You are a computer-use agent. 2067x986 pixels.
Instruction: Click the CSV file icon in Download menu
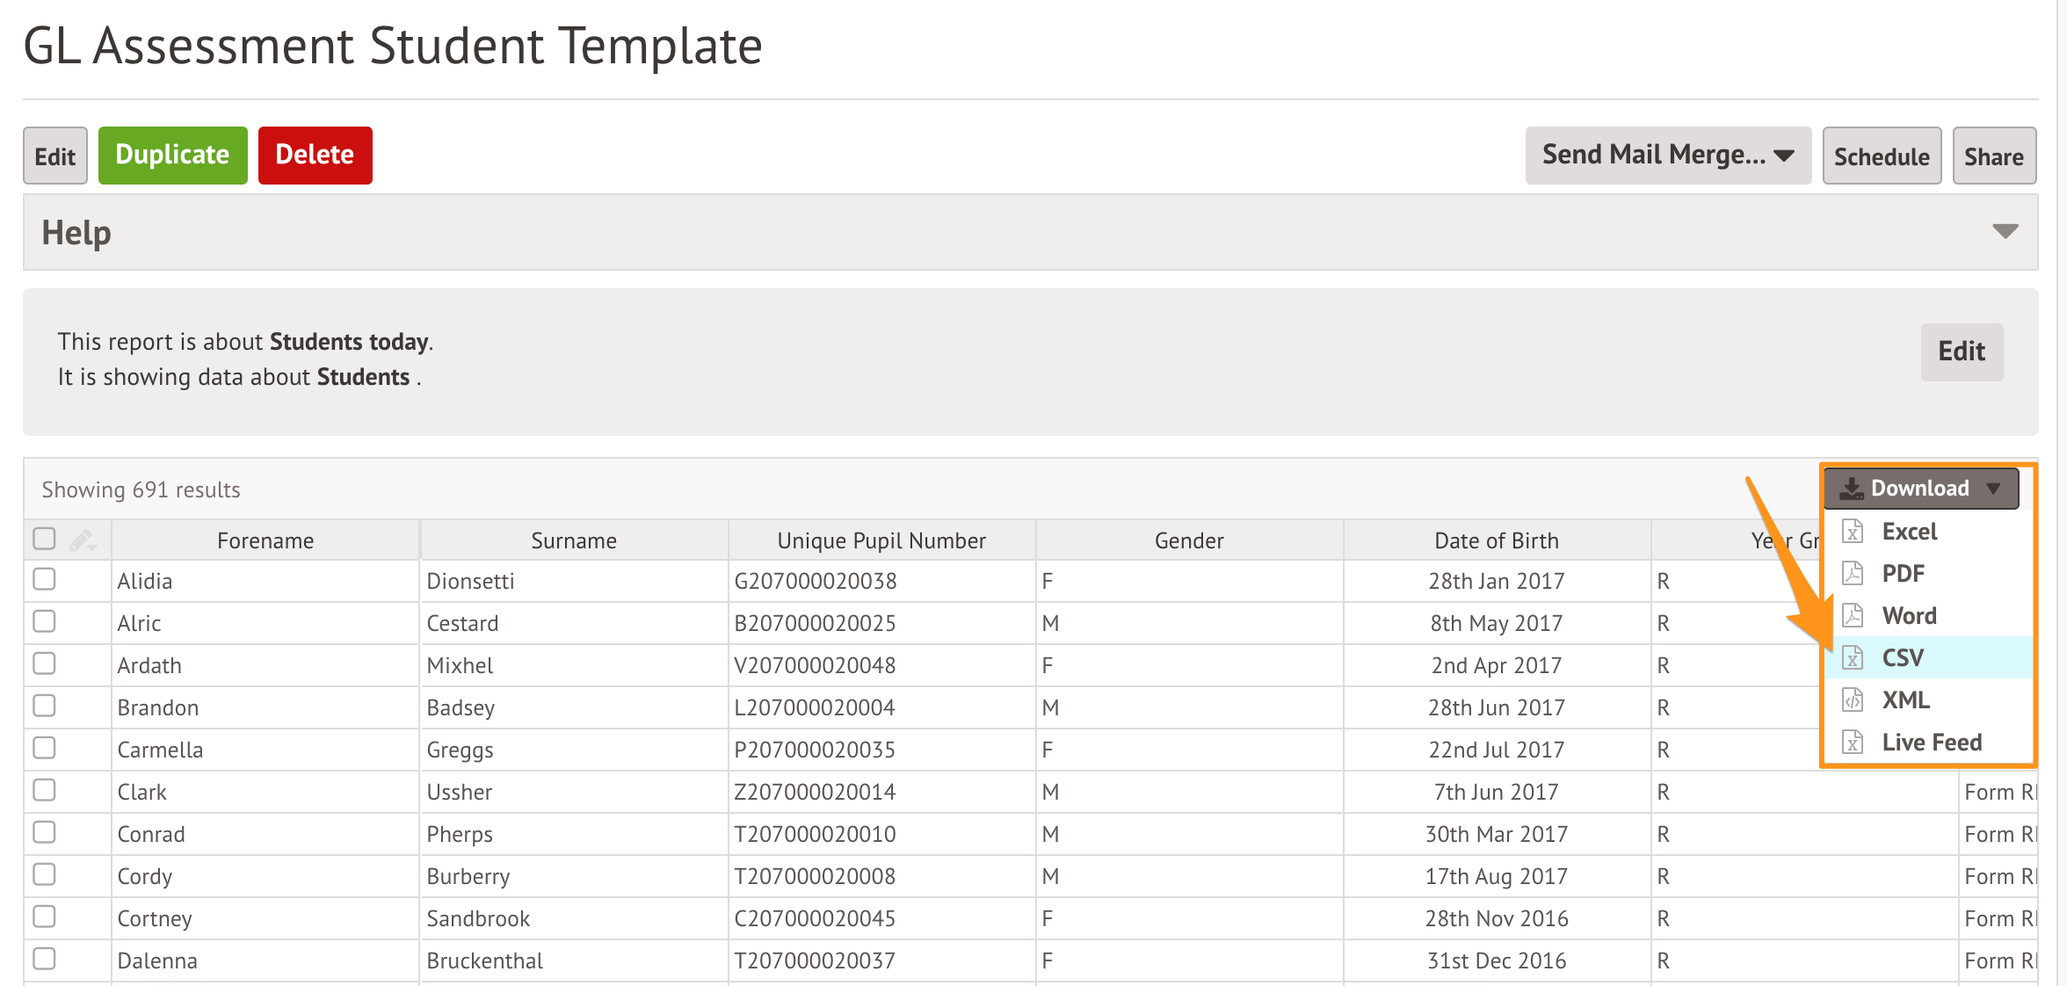click(1853, 657)
